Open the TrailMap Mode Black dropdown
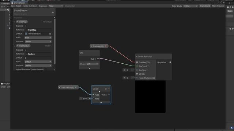This screenshot has width=234, height=131. click(38, 38)
